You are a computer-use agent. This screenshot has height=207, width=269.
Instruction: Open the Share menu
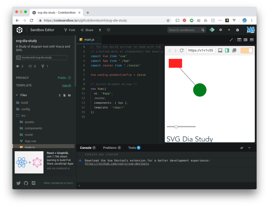[87, 30]
